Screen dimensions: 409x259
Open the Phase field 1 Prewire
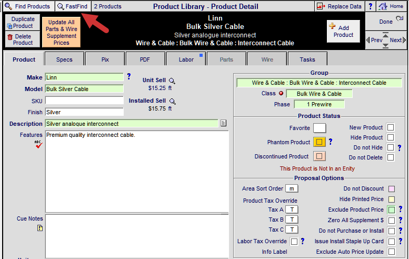pos(319,104)
